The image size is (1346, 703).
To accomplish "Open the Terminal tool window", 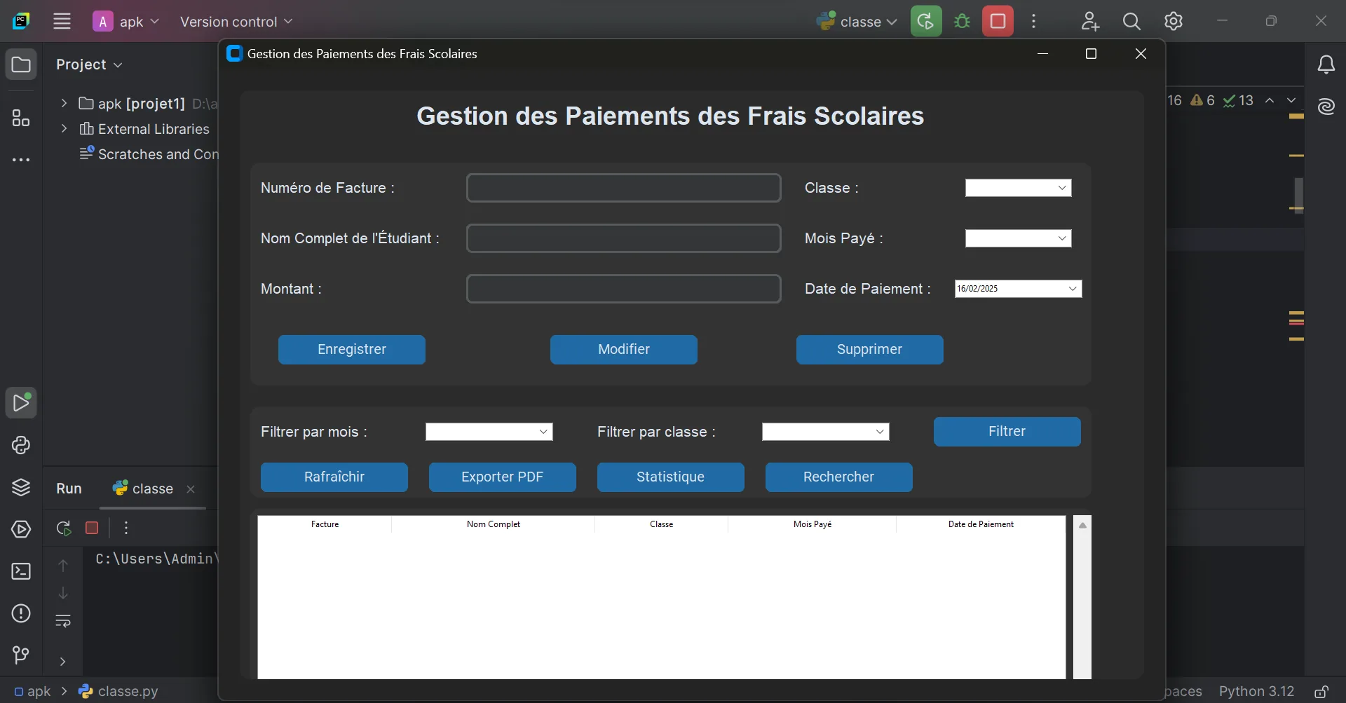I will pos(21,572).
